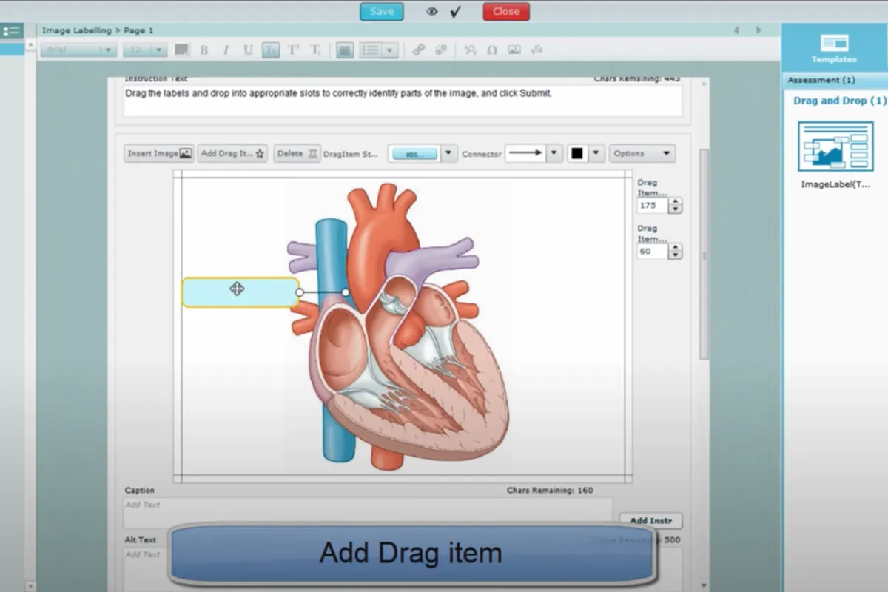
Task: Click the insert table icon
Action: pyautogui.click(x=344, y=50)
